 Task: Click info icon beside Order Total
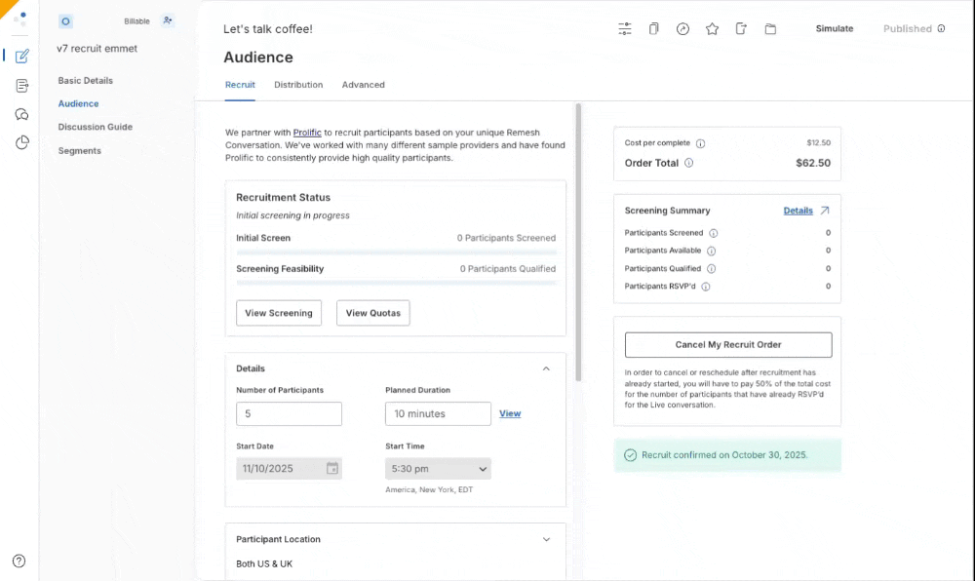pyautogui.click(x=688, y=163)
